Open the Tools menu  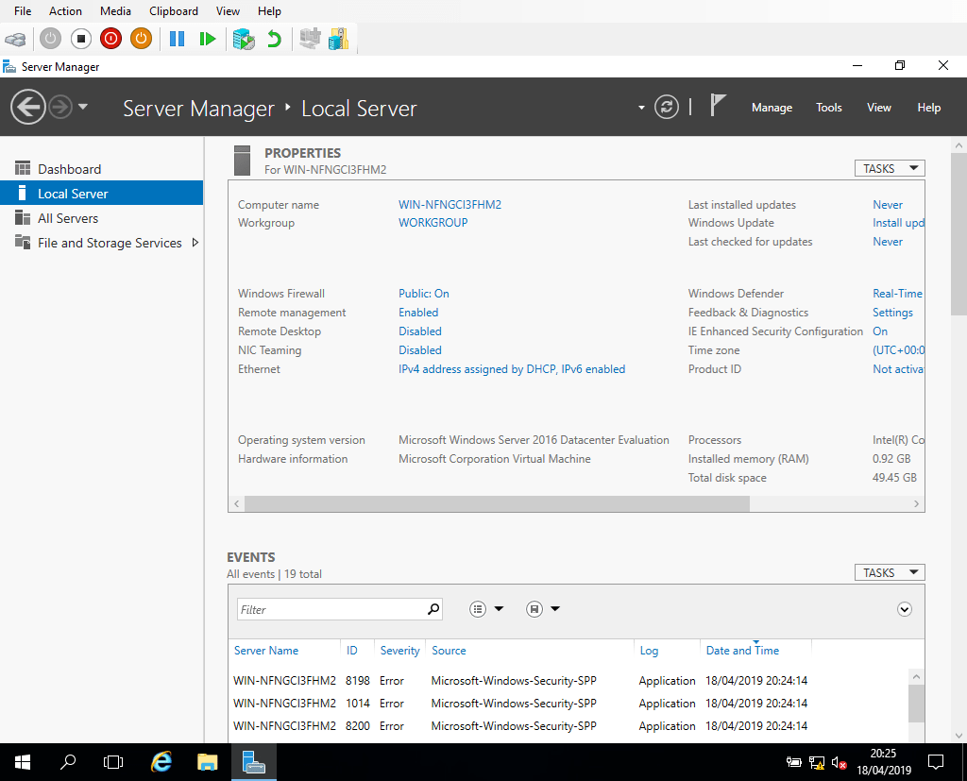[829, 108]
